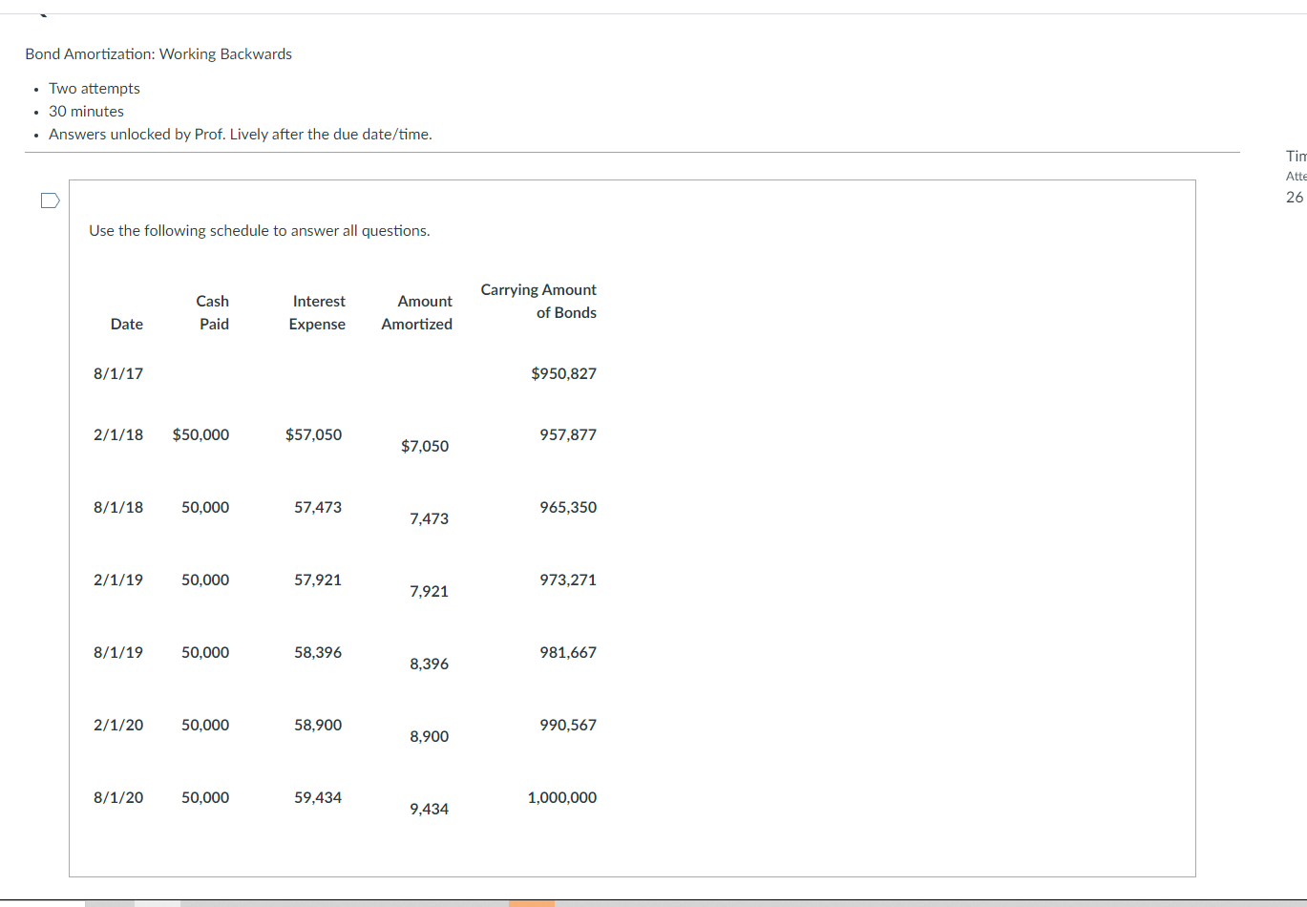The width and height of the screenshot is (1307, 907).
Task: Select the carrying amount 990,567
Action: tap(568, 726)
